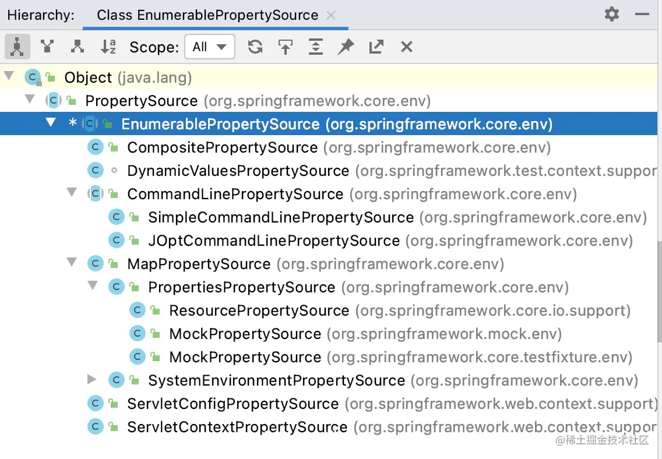Image resolution: width=662 pixels, height=459 pixels.
Task: Refresh the hierarchy tree
Action: (x=255, y=47)
